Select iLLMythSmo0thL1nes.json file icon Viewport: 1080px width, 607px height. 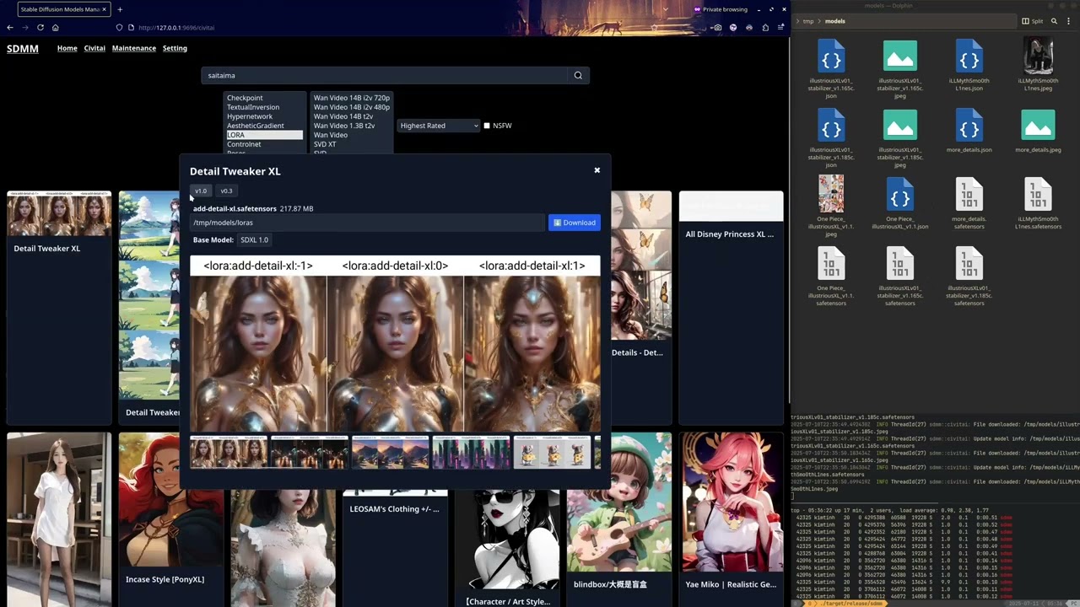pyautogui.click(x=969, y=56)
